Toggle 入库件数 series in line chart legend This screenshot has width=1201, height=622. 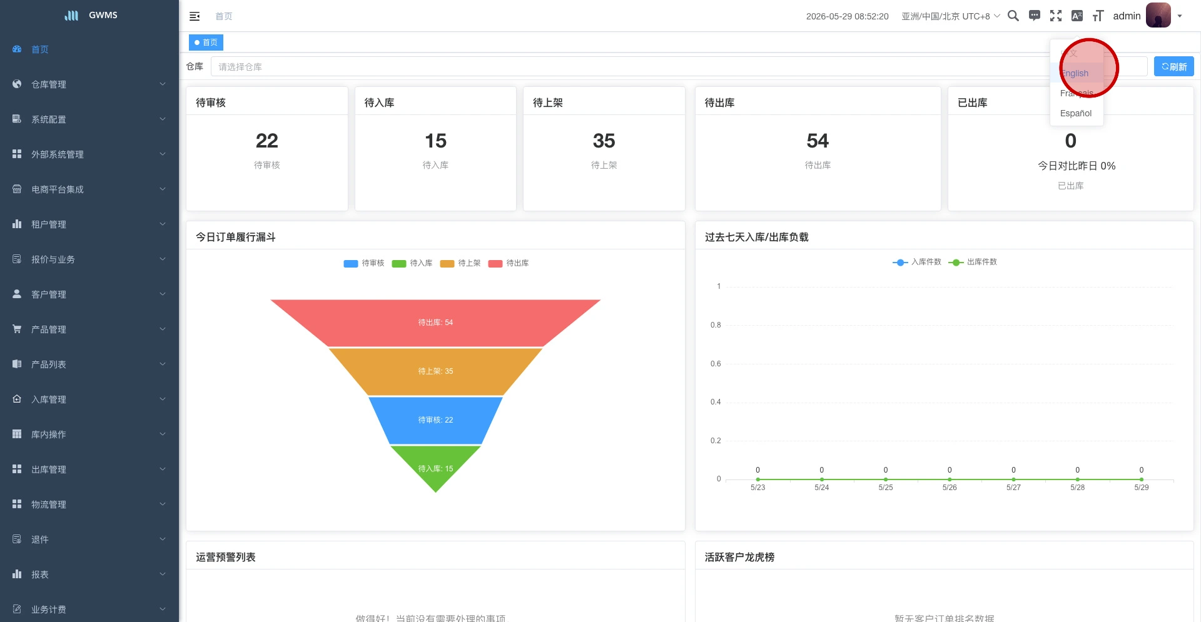917,262
